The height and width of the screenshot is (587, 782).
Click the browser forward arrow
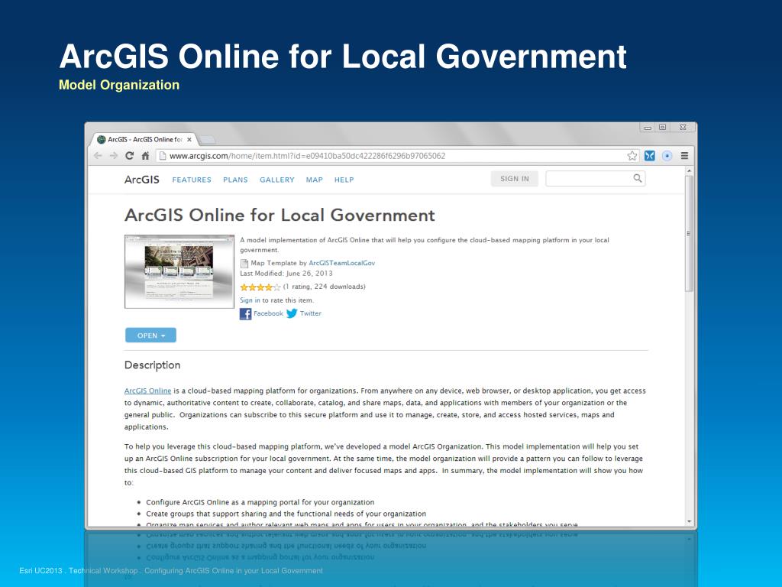pyautogui.click(x=114, y=156)
